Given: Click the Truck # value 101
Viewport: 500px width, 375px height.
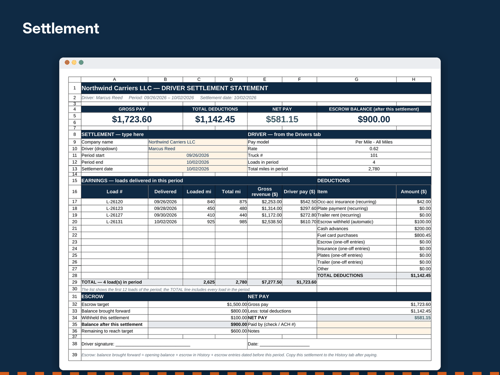Looking at the screenshot, I should [x=374, y=155].
